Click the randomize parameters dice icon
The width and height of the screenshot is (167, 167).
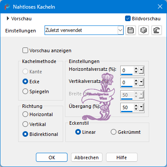point(144,30)
